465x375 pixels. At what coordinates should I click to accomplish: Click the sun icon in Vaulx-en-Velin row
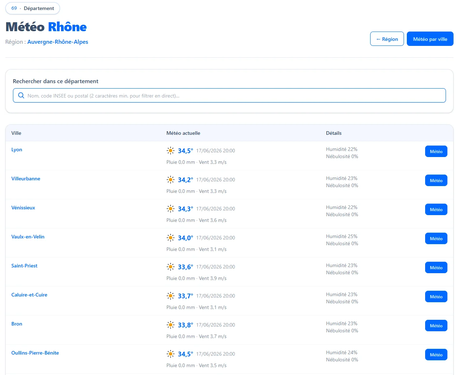point(171,238)
